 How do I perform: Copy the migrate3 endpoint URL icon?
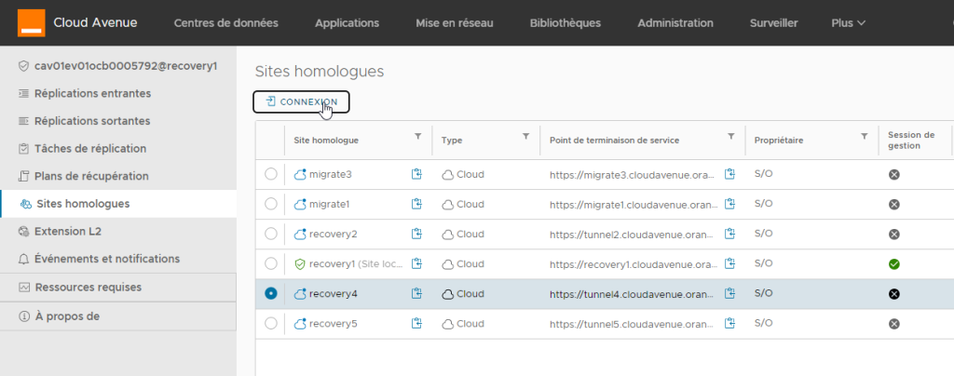tap(730, 174)
